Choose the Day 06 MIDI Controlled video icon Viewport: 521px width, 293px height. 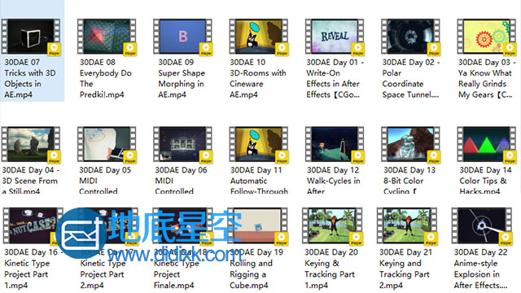182,145
